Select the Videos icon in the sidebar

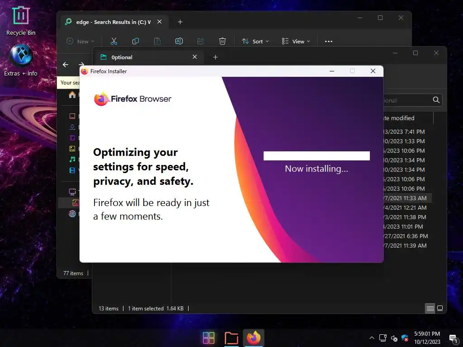click(72, 170)
